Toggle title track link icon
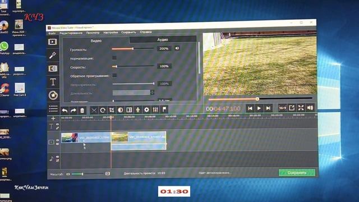Viewport: 359px width, 202px height. (x=57, y=128)
